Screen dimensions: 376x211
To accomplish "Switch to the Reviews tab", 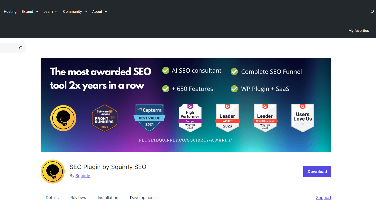I will [x=78, y=197].
